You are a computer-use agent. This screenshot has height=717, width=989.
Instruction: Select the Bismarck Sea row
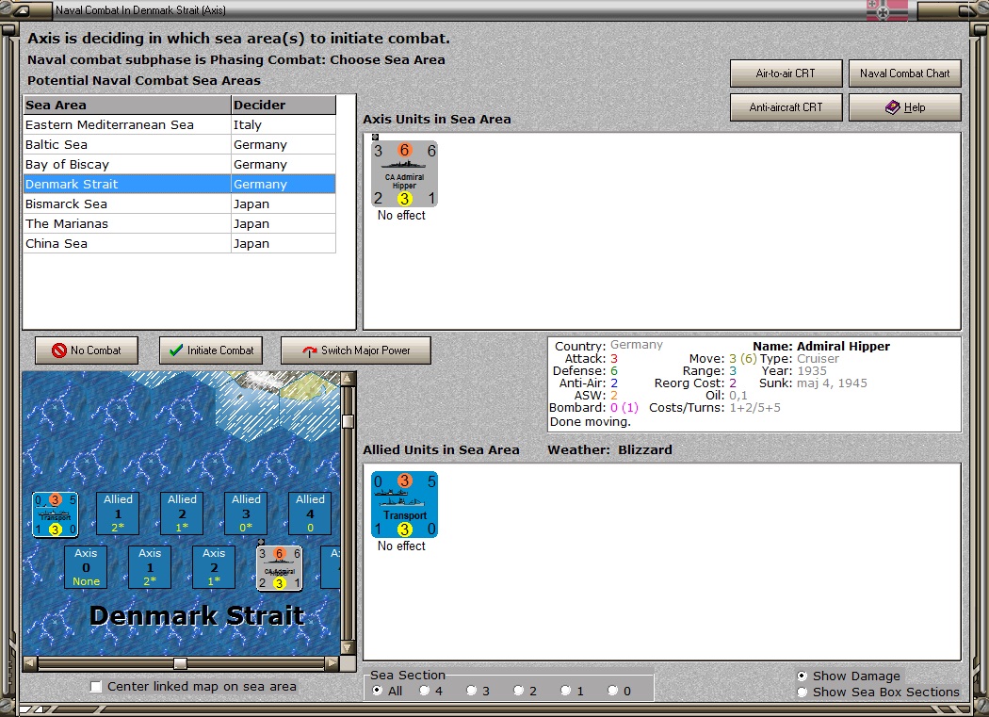tap(179, 204)
